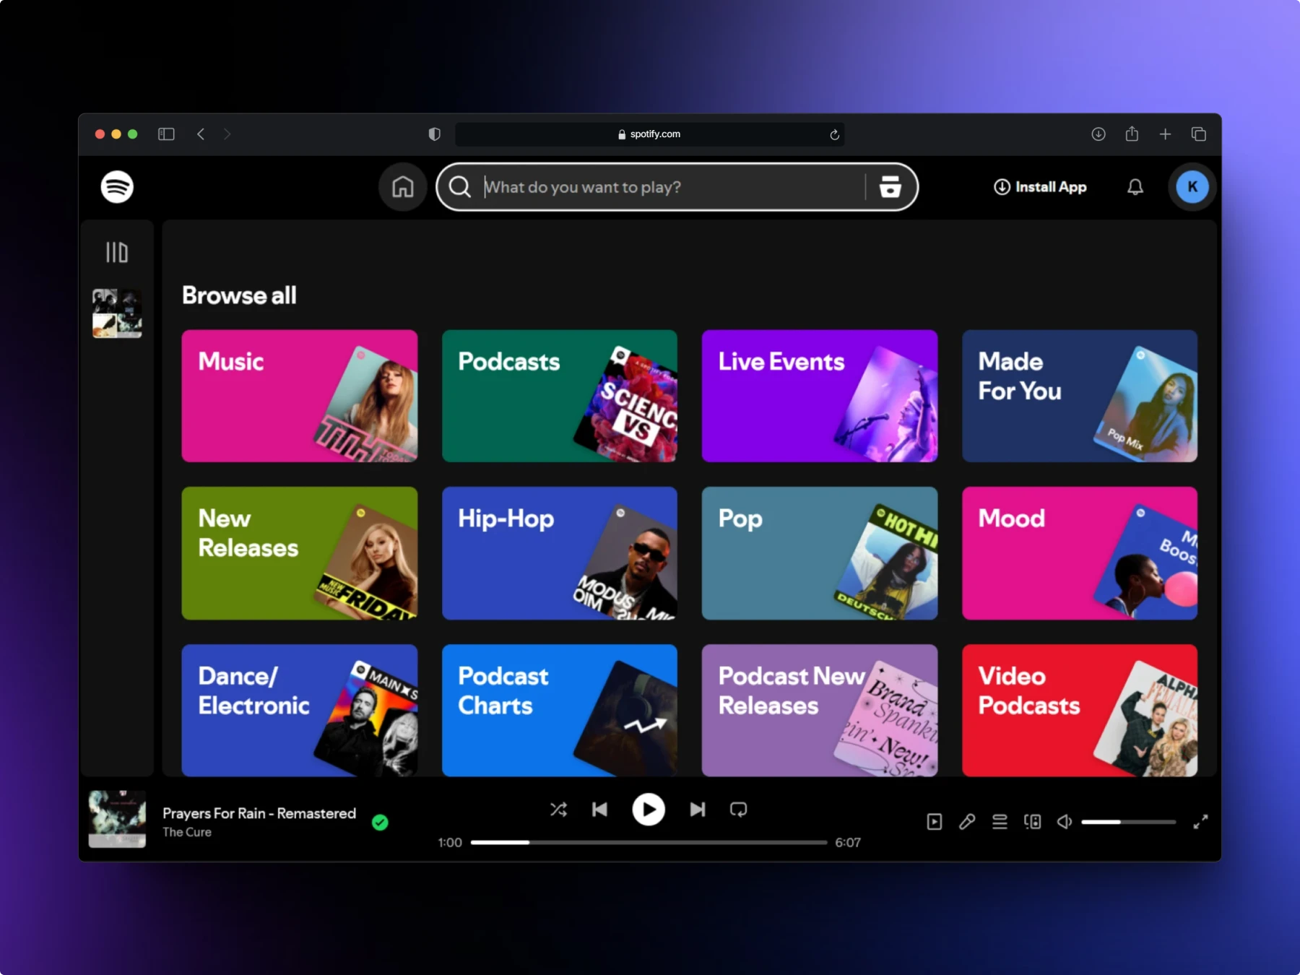The height and width of the screenshot is (975, 1300).
Task: Open the playlist thumbnail in sidebar
Action: pyautogui.click(x=117, y=313)
